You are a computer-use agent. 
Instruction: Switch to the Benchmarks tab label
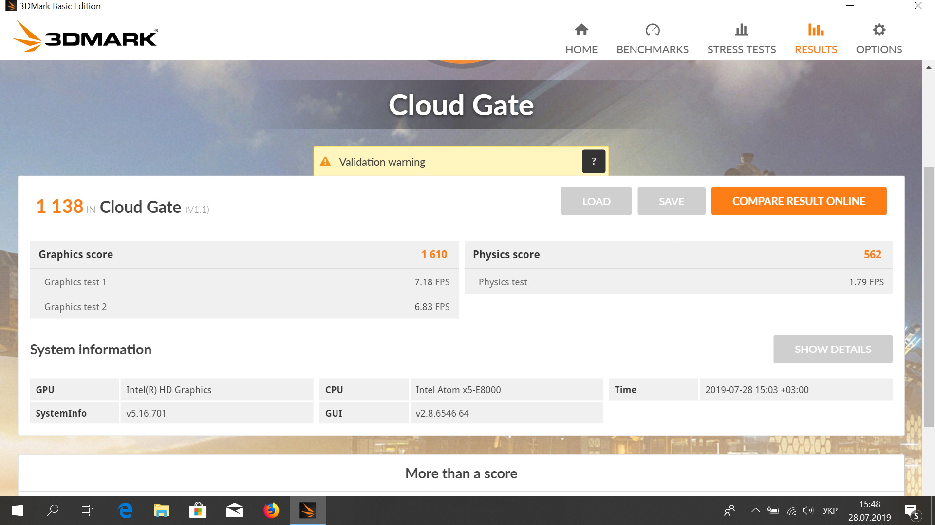pyautogui.click(x=653, y=50)
